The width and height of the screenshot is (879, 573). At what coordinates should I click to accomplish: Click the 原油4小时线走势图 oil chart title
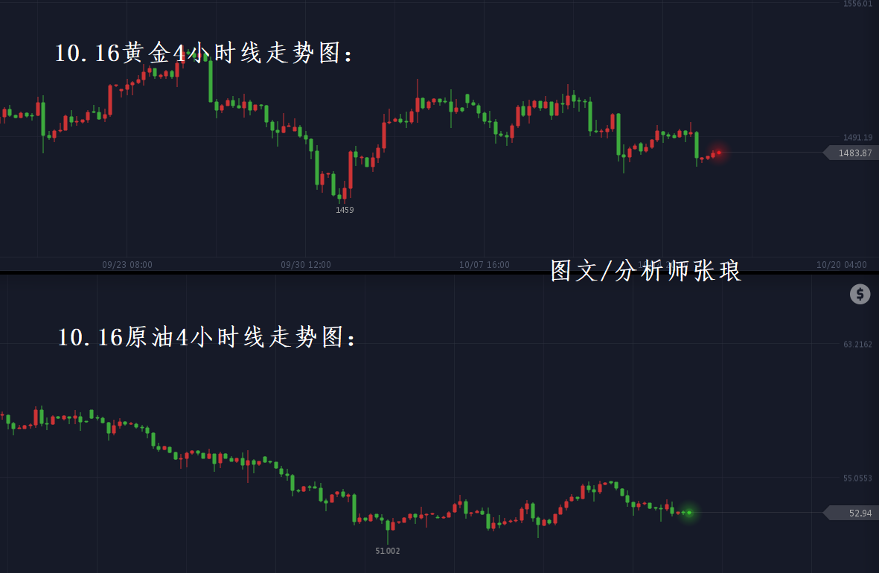click(208, 338)
